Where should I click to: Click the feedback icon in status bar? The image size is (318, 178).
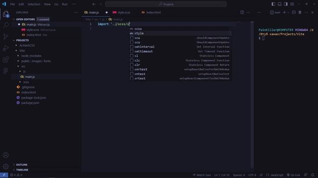306,175
